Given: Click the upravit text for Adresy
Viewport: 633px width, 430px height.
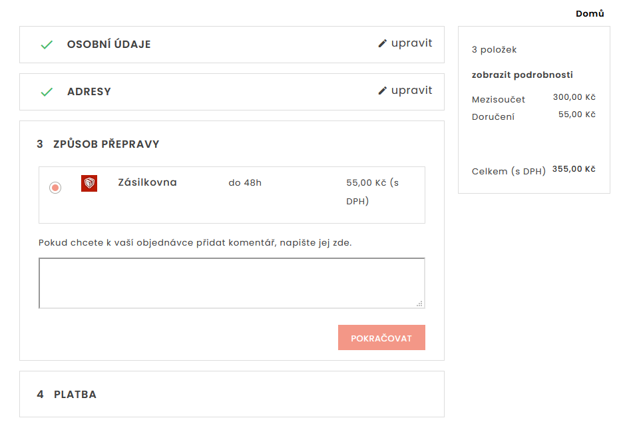Looking at the screenshot, I should [411, 91].
